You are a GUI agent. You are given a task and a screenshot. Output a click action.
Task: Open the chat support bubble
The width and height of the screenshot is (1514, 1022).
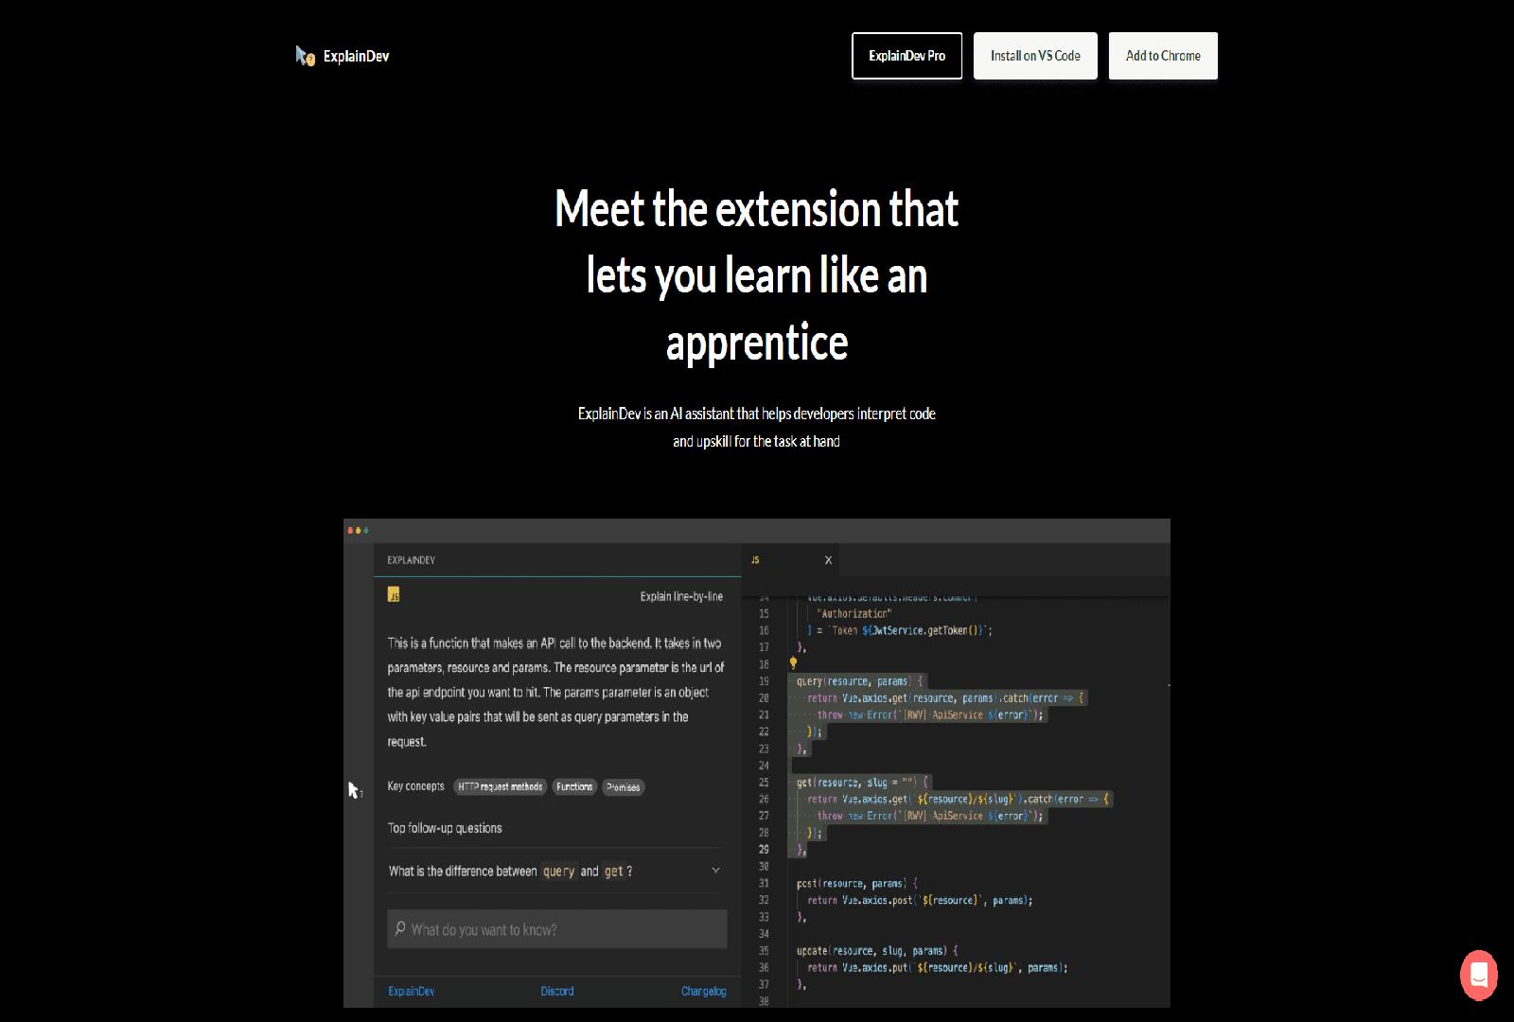[x=1480, y=976]
